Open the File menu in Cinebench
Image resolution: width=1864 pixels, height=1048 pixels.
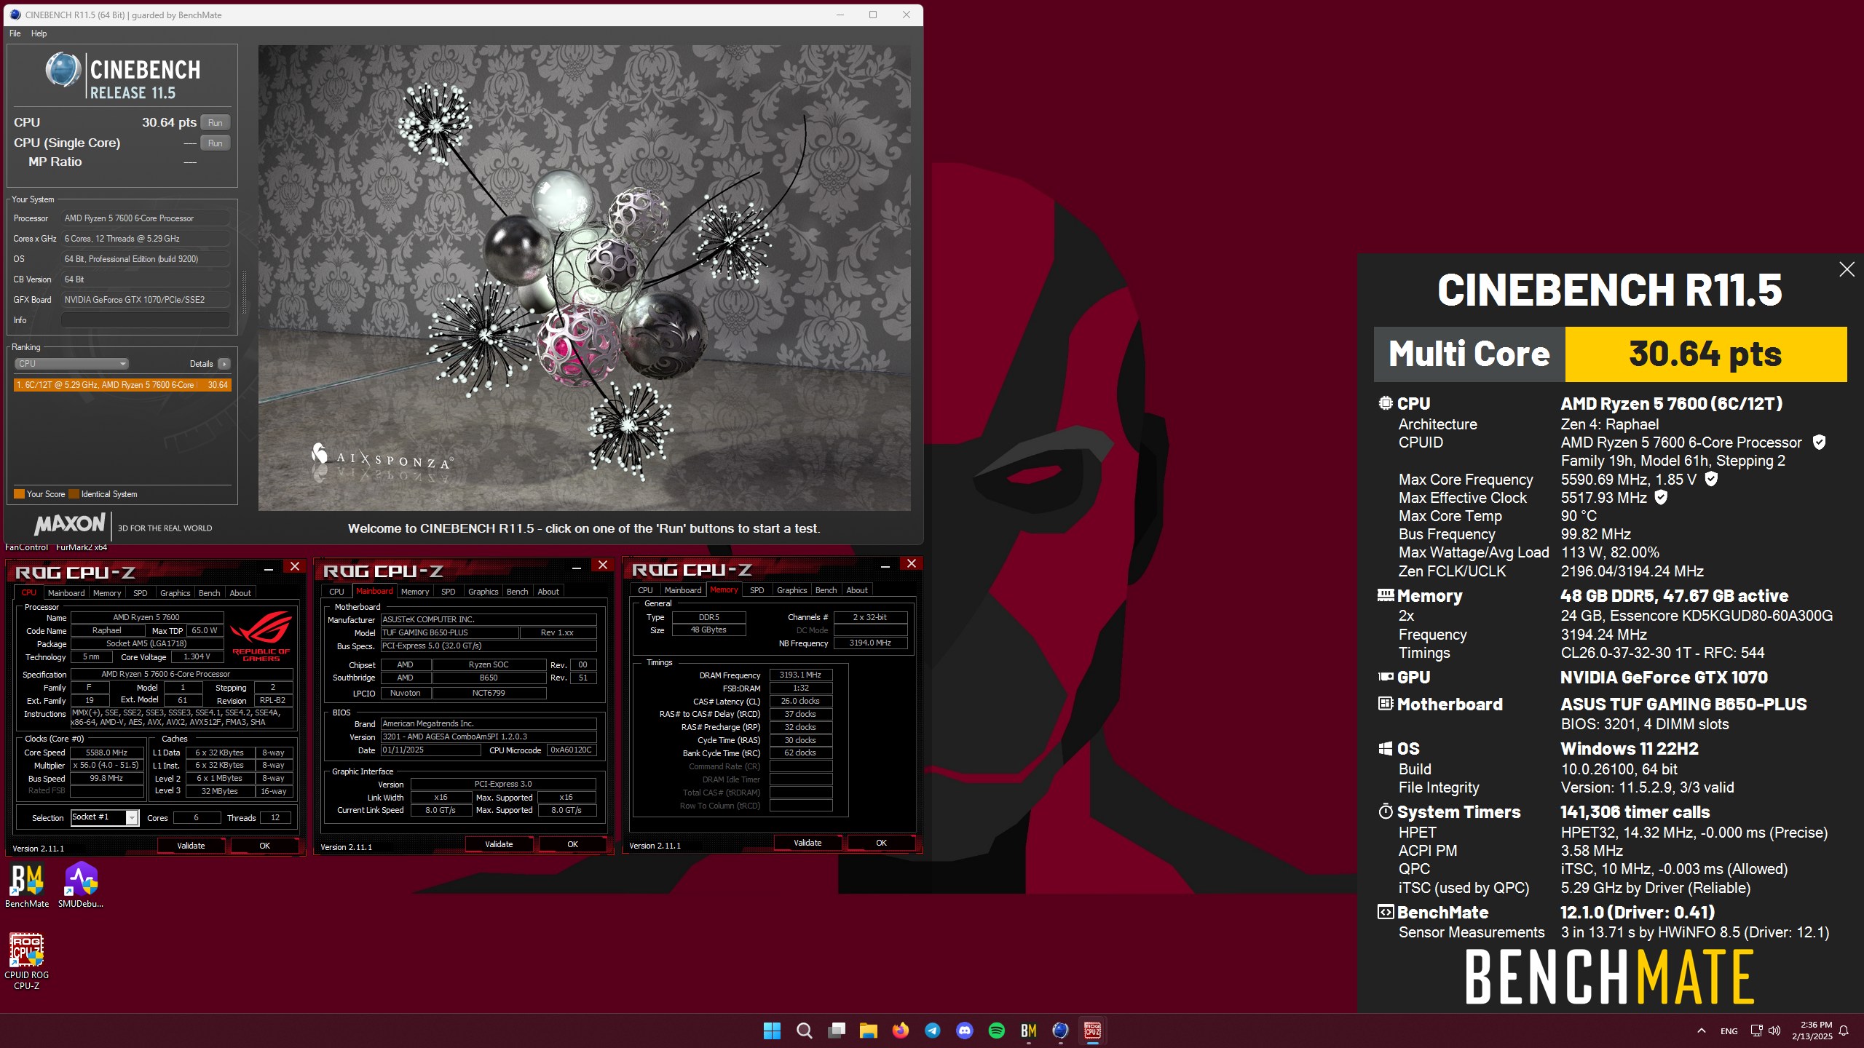tap(15, 33)
